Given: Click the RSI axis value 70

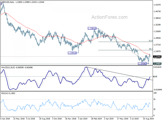Looking at the screenshot, I should click(154, 99).
